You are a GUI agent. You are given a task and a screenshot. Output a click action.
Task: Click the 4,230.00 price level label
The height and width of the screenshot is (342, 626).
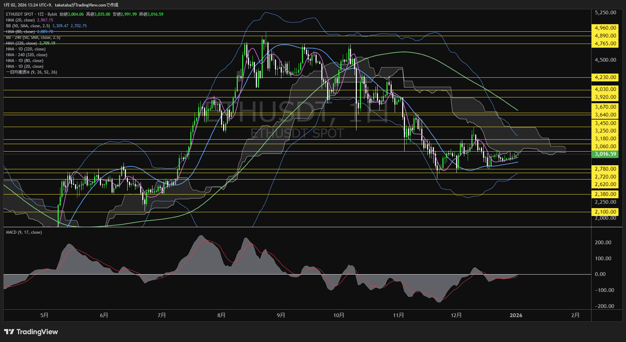pyautogui.click(x=605, y=77)
